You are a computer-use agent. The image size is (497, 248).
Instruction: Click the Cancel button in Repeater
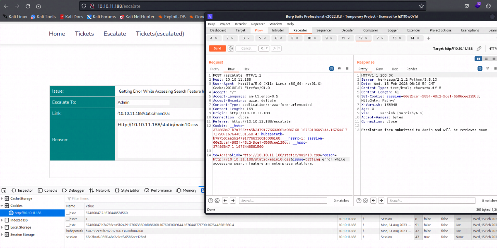click(x=246, y=48)
